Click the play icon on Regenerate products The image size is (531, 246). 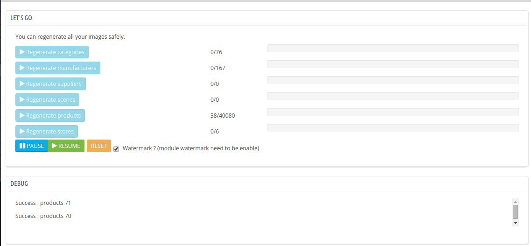click(x=22, y=115)
